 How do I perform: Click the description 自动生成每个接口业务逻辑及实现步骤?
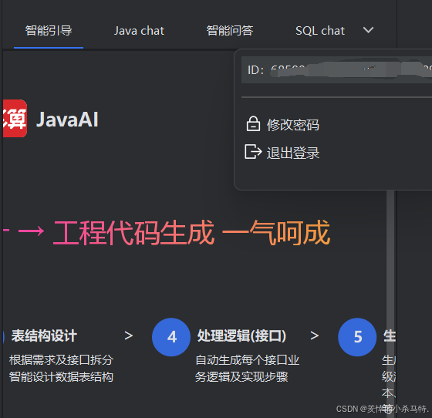click(247, 369)
